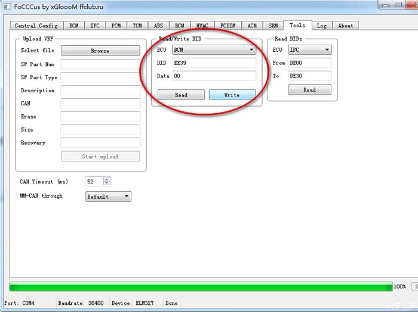Screen dimensions: 418x312
Task: Click the green progress bar
Action: coord(201,286)
